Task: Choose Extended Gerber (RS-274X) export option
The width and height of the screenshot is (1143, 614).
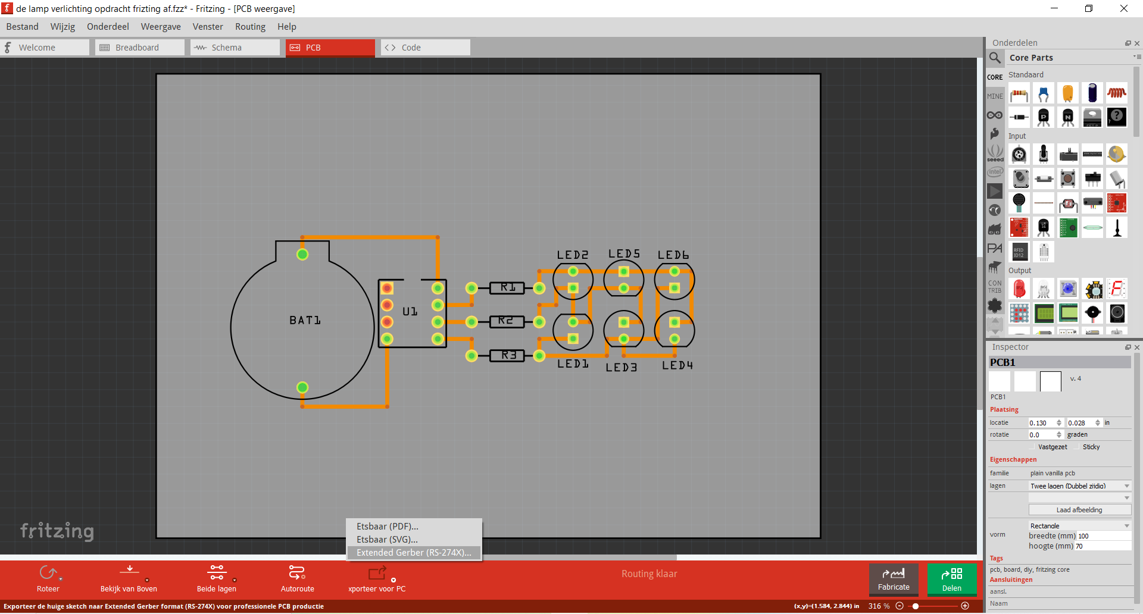Action: (x=414, y=553)
